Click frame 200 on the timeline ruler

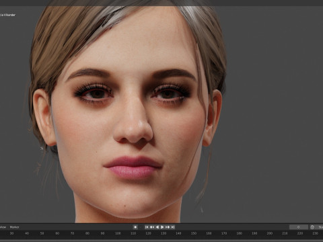click(270, 233)
